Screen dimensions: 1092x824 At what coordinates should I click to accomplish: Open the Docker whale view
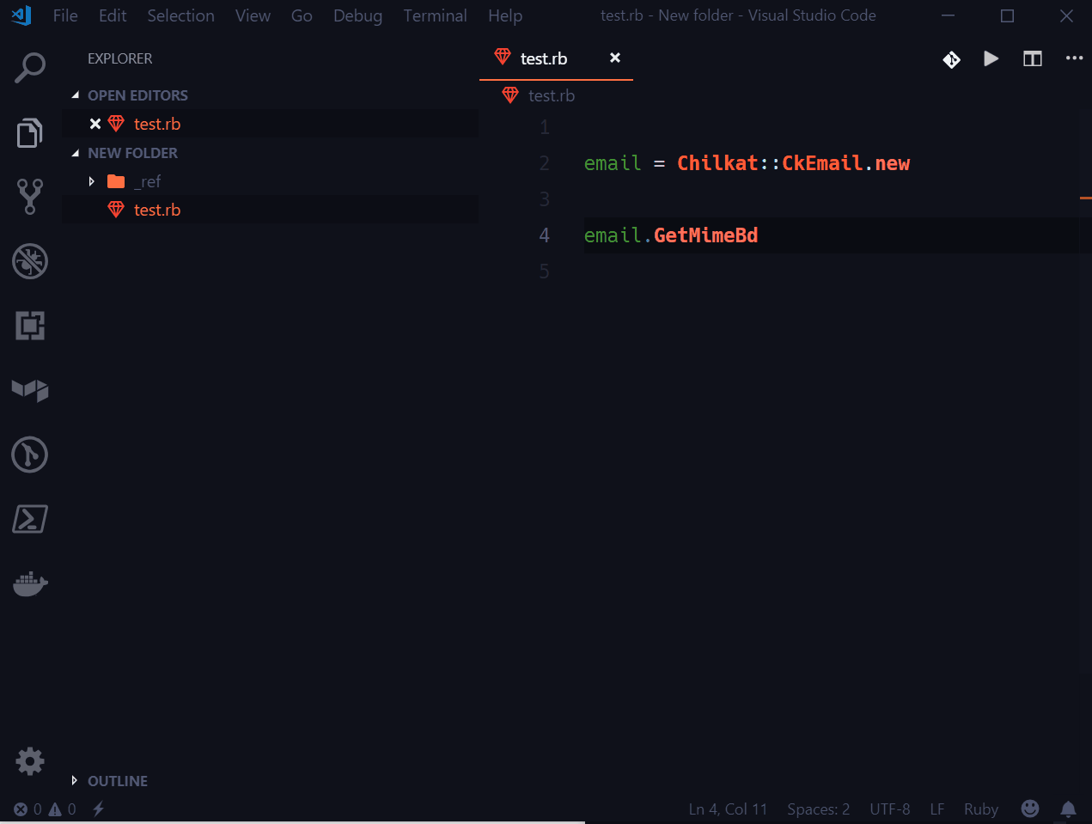(x=30, y=583)
